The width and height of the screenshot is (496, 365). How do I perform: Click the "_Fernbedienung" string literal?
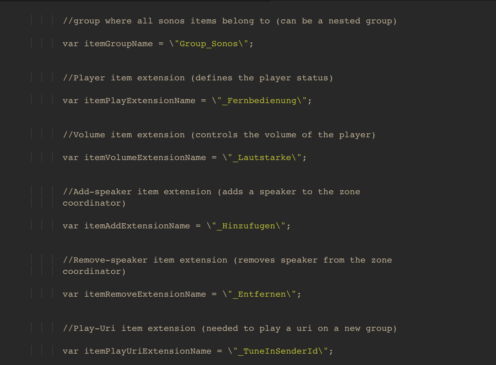pos(261,101)
